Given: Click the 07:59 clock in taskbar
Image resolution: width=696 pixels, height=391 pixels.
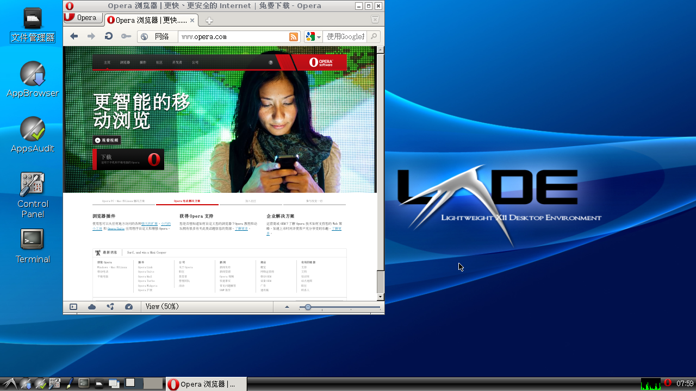Looking at the screenshot, I should (x=685, y=384).
